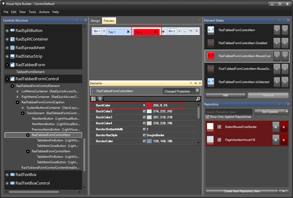Click the Add state button
This screenshot has width=293, height=198.
point(226,95)
